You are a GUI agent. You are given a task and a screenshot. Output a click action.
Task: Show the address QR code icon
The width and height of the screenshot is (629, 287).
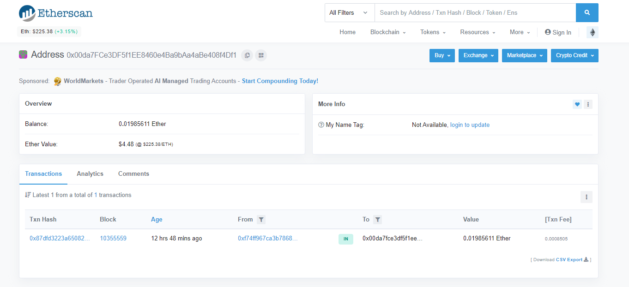point(261,55)
